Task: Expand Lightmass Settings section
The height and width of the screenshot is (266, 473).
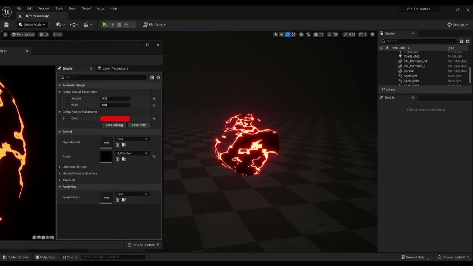Action: click(x=59, y=167)
